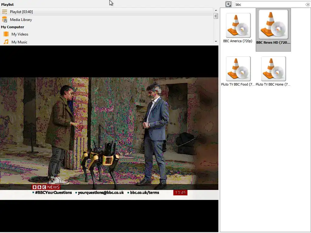This screenshot has height=233, width=311.
Task: Click the Pluto TV BBC Home label
Action: click(273, 84)
